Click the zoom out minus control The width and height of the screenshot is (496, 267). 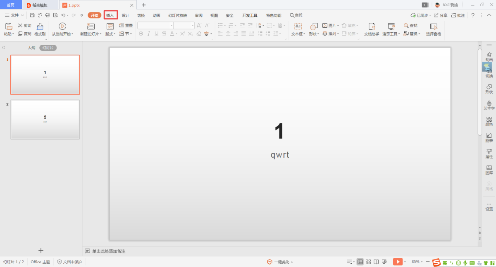pyautogui.click(x=427, y=262)
